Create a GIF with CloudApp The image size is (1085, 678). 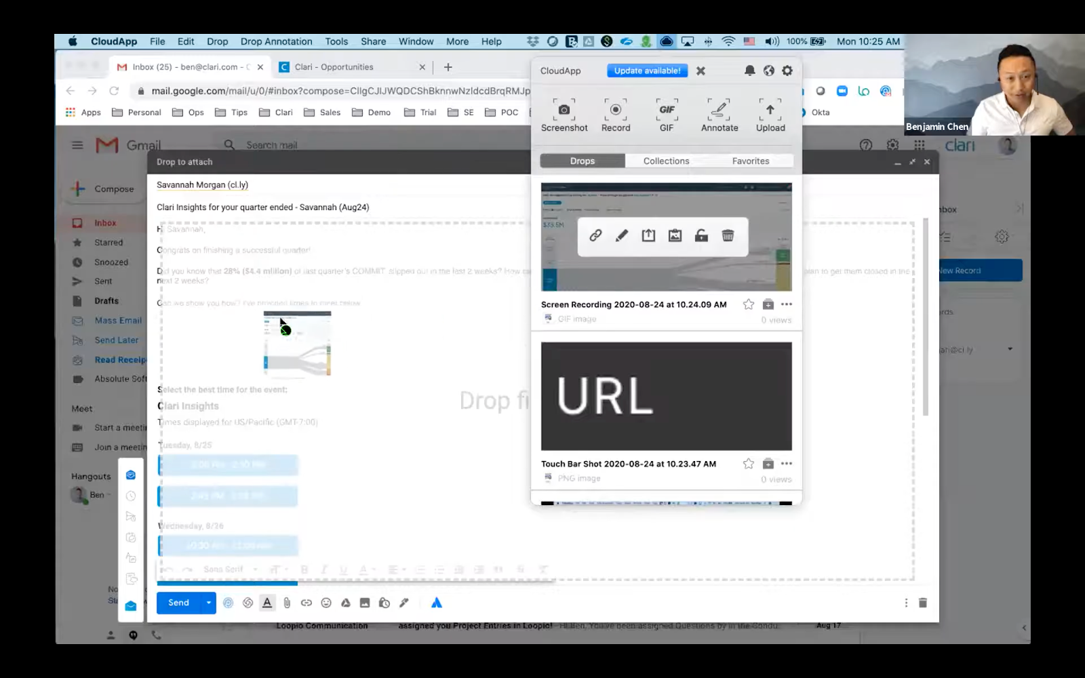click(x=667, y=115)
